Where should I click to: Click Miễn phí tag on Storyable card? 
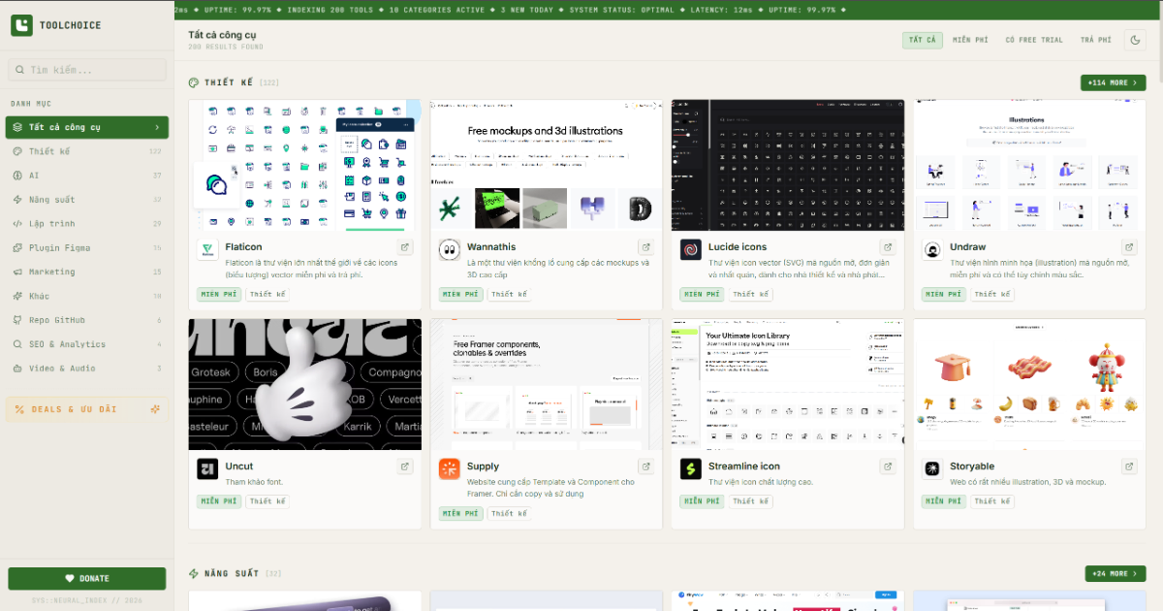944,501
